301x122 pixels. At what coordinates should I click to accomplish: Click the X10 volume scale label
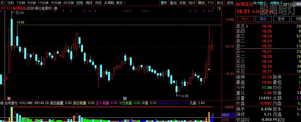[225, 120]
